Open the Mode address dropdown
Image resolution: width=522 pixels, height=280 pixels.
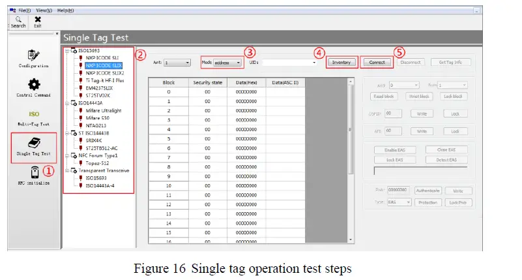pyautogui.click(x=227, y=63)
